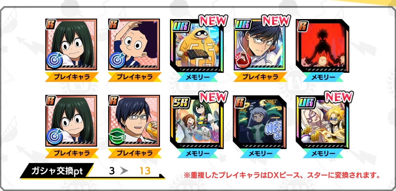Select the bottom-row Tsuyu Asui character card

pyautogui.click(x=72, y=121)
